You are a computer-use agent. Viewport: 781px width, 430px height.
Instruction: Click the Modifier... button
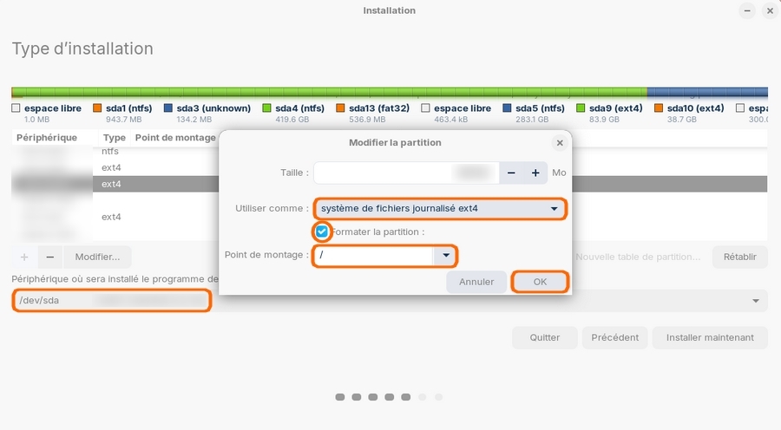[x=97, y=257]
